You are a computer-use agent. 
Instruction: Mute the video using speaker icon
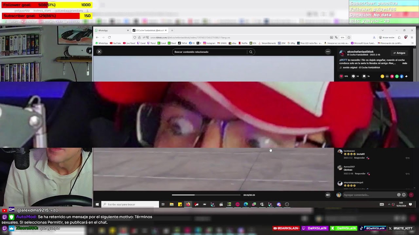tap(328, 195)
